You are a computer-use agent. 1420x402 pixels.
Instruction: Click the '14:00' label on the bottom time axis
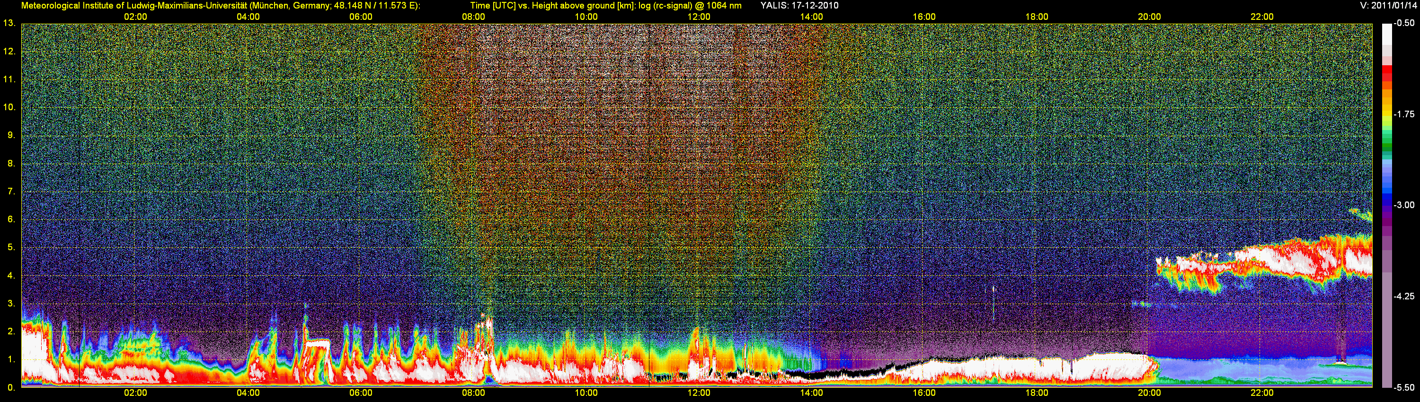pos(811,393)
